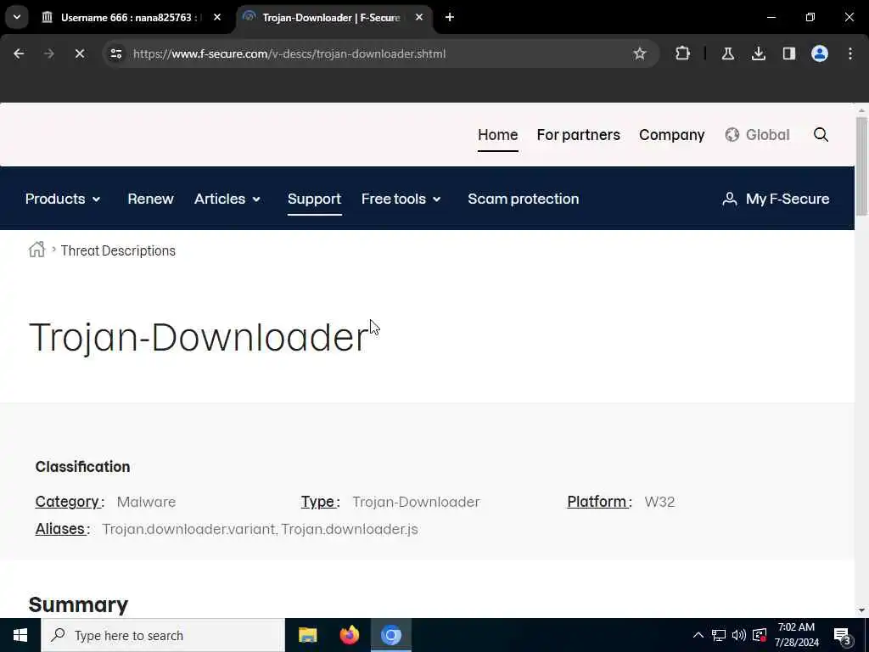Click the Trojan-Downloader type value
Image resolution: width=869 pixels, height=652 pixels.
pyautogui.click(x=416, y=502)
